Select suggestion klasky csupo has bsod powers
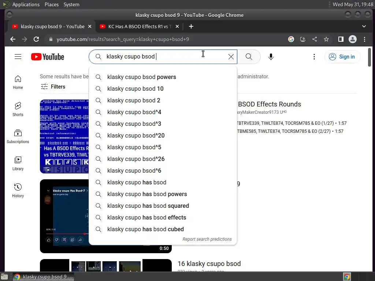This screenshot has width=375, height=281. pos(163,194)
